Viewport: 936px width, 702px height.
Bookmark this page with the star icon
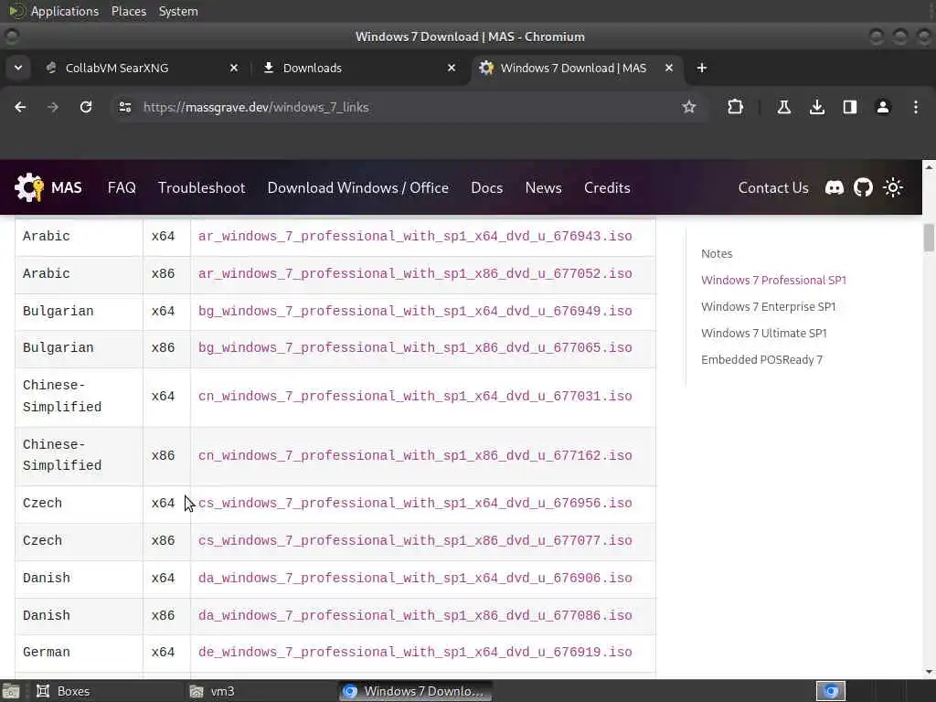coord(689,107)
